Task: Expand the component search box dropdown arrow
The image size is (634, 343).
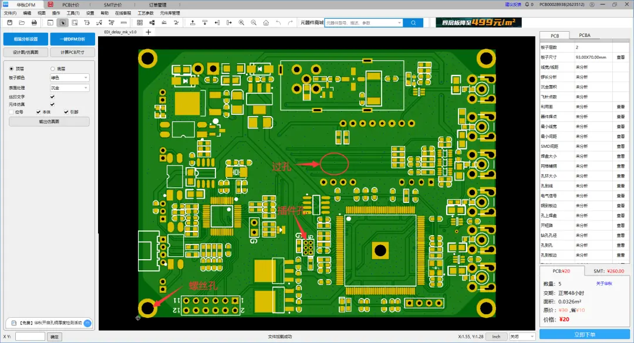Action: 400,23
